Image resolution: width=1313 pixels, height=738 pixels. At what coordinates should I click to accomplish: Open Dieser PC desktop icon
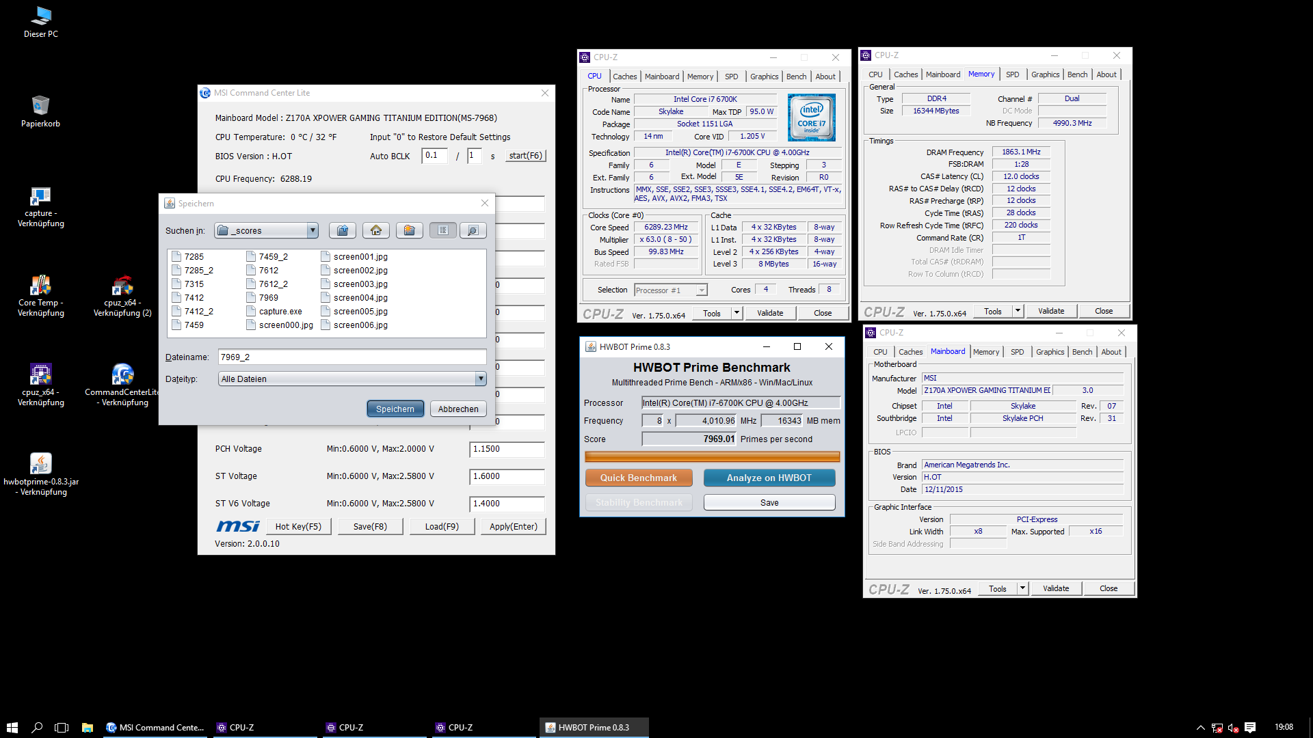click(40, 21)
